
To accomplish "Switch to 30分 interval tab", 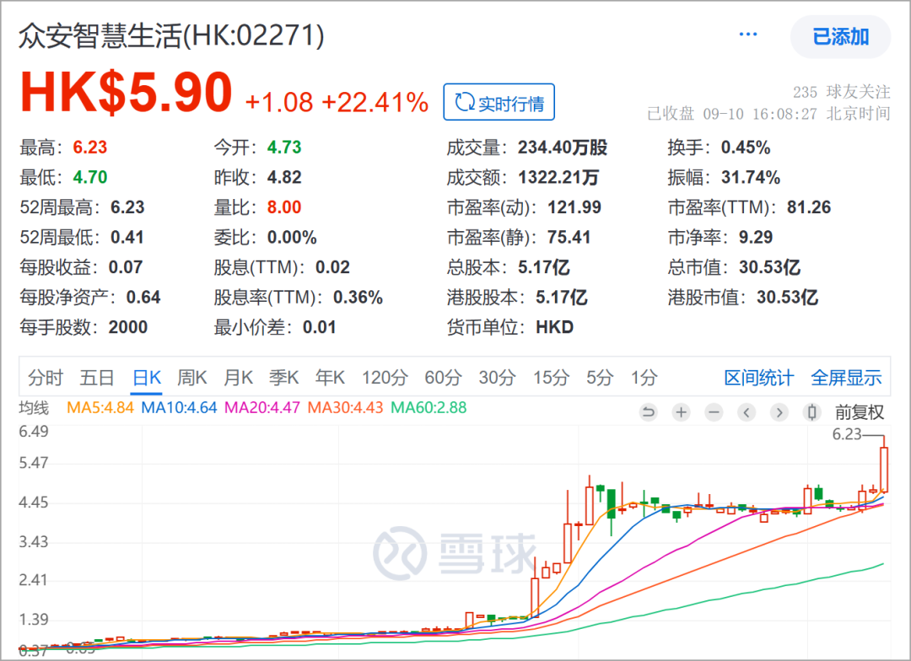I will (x=497, y=378).
